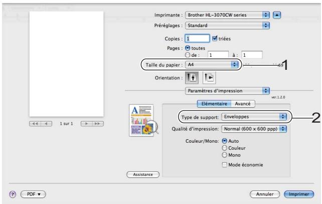Click the page range end field
This screenshot has width=322, height=204.
coord(252,55)
